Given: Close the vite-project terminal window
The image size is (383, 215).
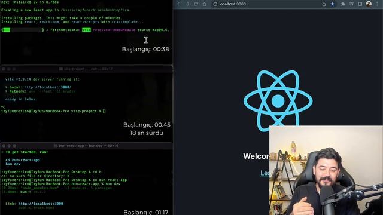Looking at the screenshot, I should tap(4, 69).
